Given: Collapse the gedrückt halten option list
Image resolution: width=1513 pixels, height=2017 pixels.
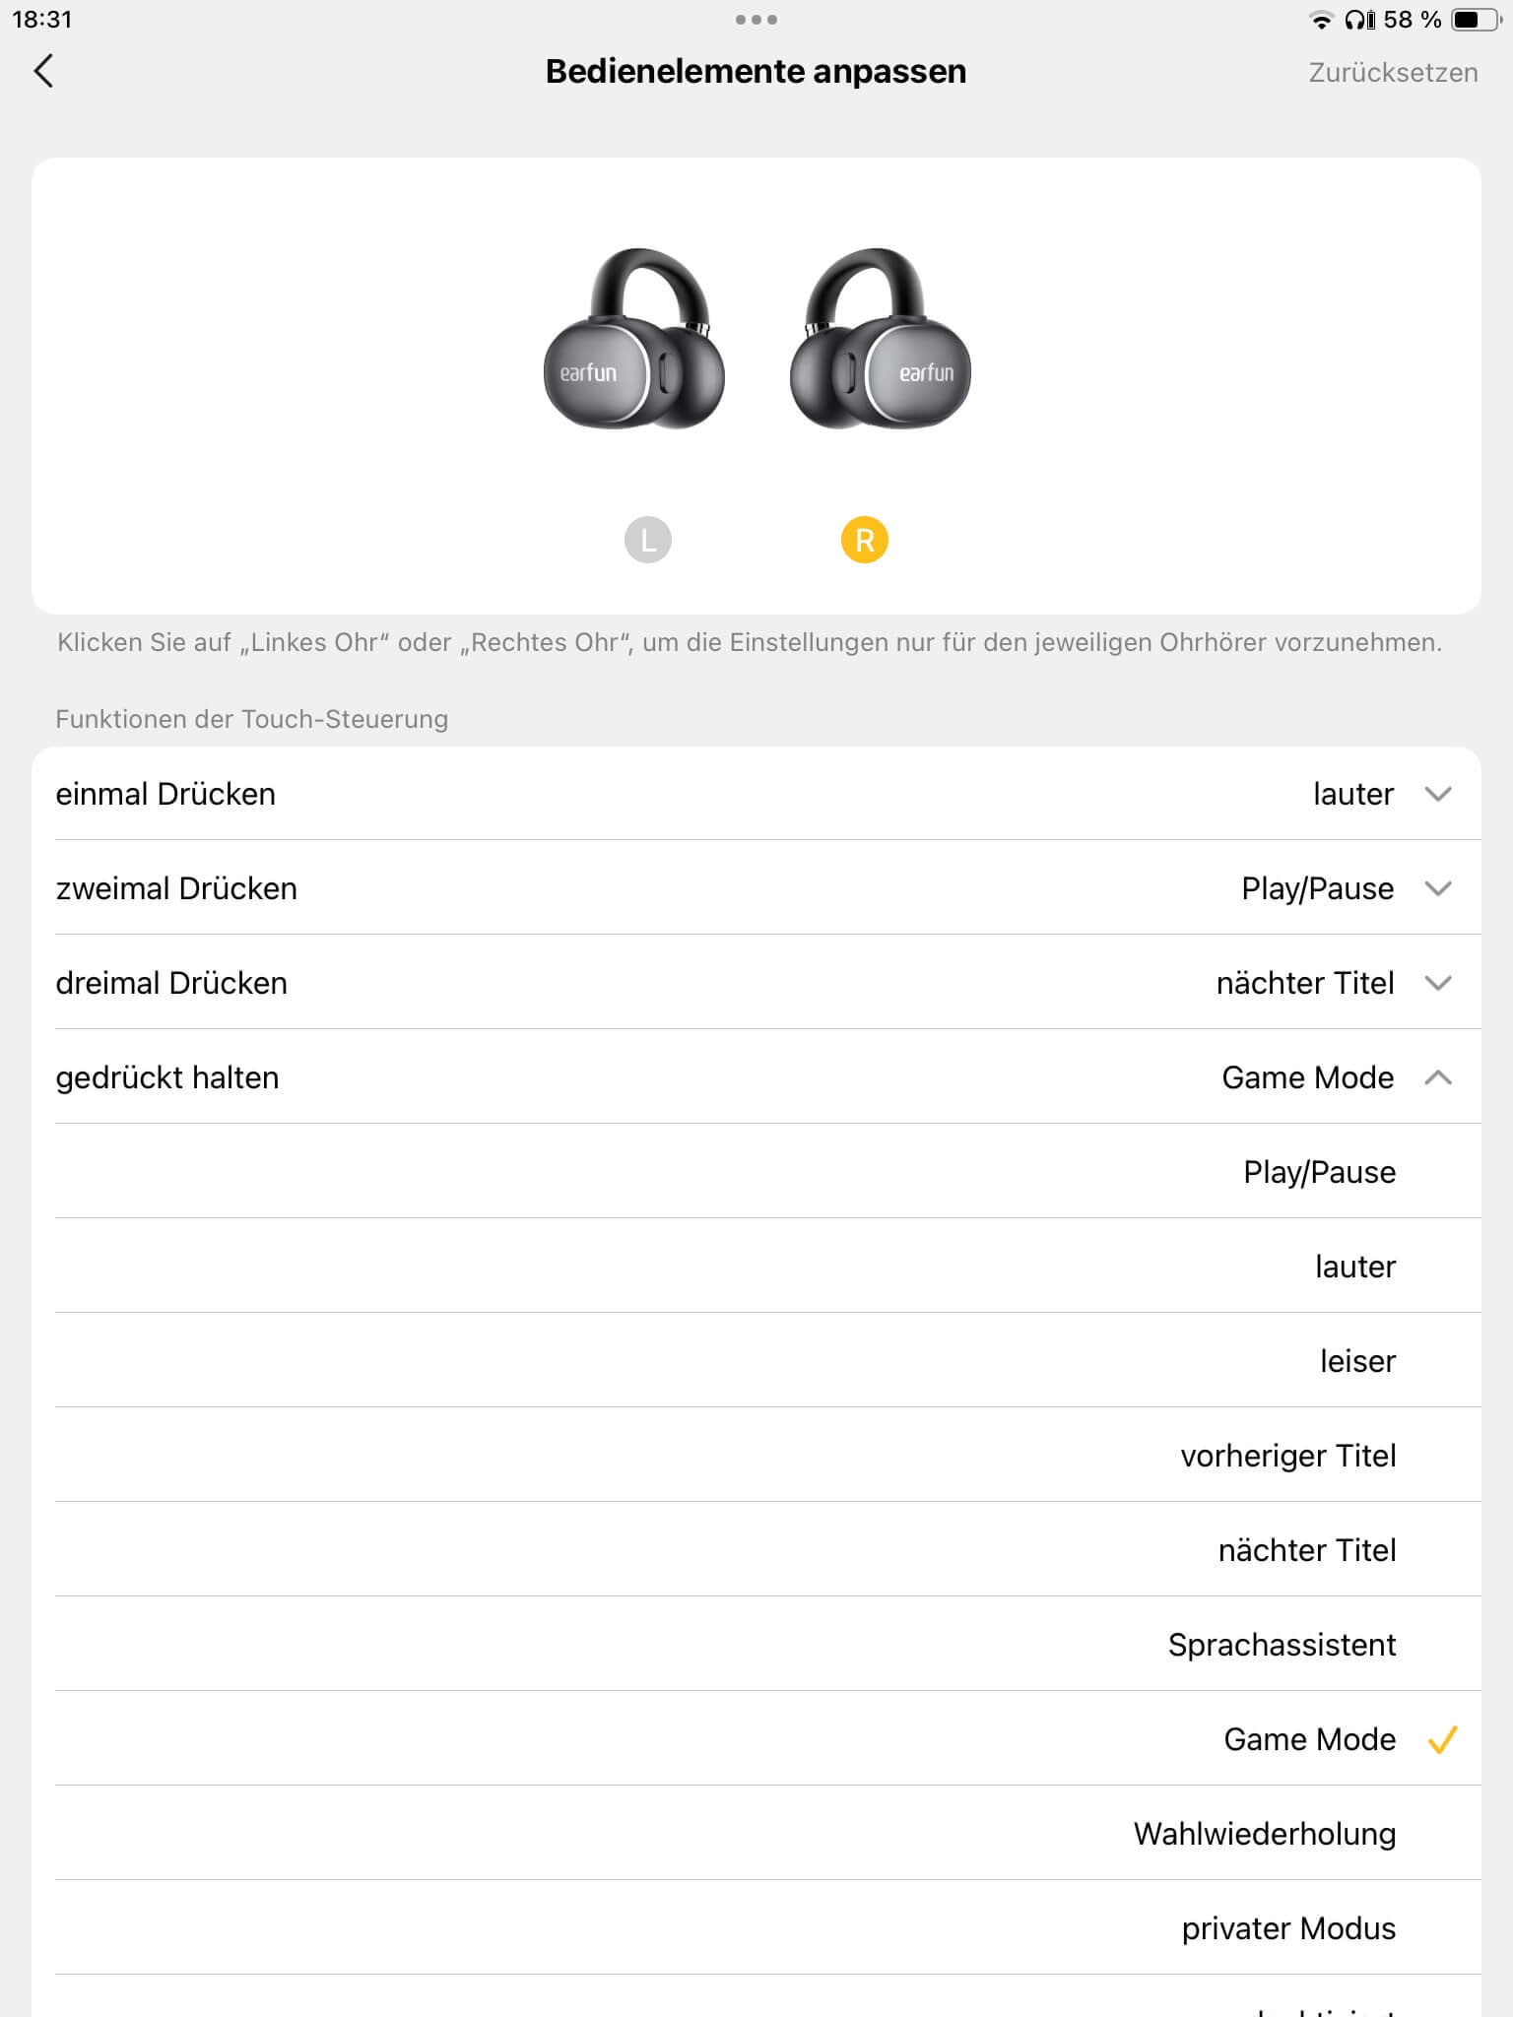Looking at the screenshot, I should [x=1438, y=1077].
